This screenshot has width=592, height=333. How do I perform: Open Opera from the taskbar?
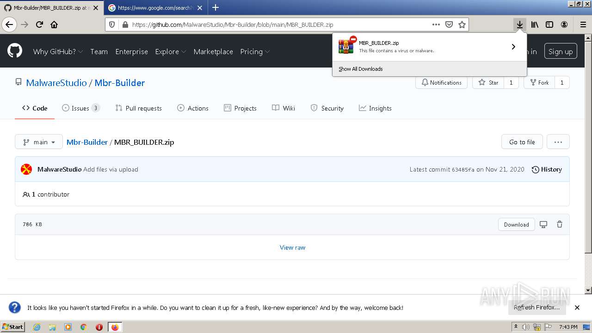click(99, 327)
